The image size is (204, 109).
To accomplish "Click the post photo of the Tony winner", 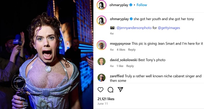I will 47,54.
